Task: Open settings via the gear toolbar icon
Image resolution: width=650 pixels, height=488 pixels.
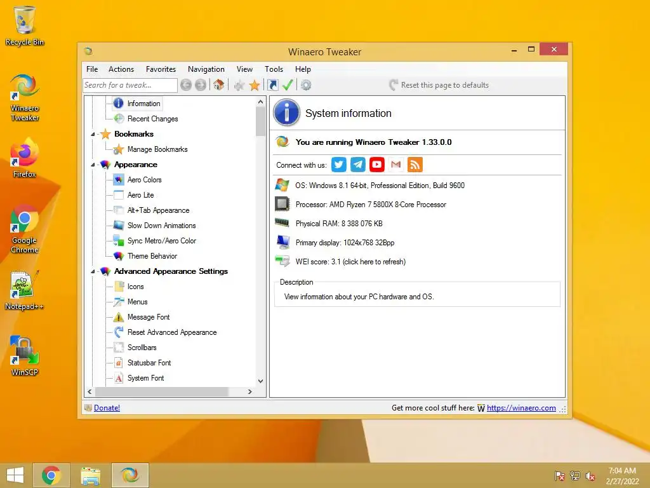Action: click(x=306, y=85)
